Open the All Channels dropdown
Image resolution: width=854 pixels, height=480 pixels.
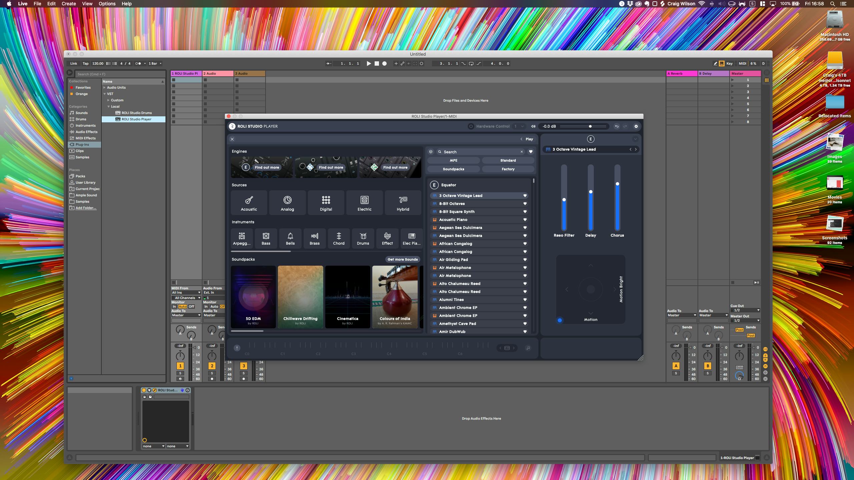coord(186,298)
